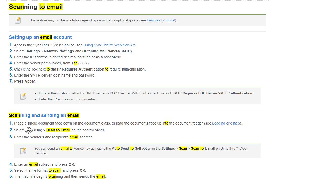This screenshot has width=327, height=183.
Task: Select the "Setting up an email account" heading
Action: point(40,37)
